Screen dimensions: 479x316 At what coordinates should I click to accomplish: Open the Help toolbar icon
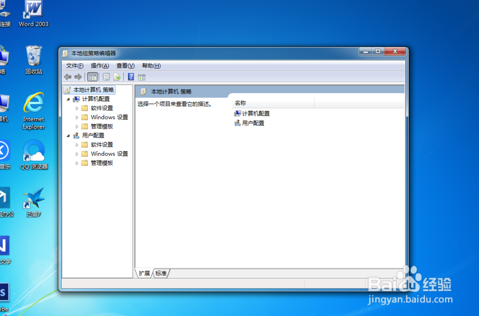coord(131,77)
